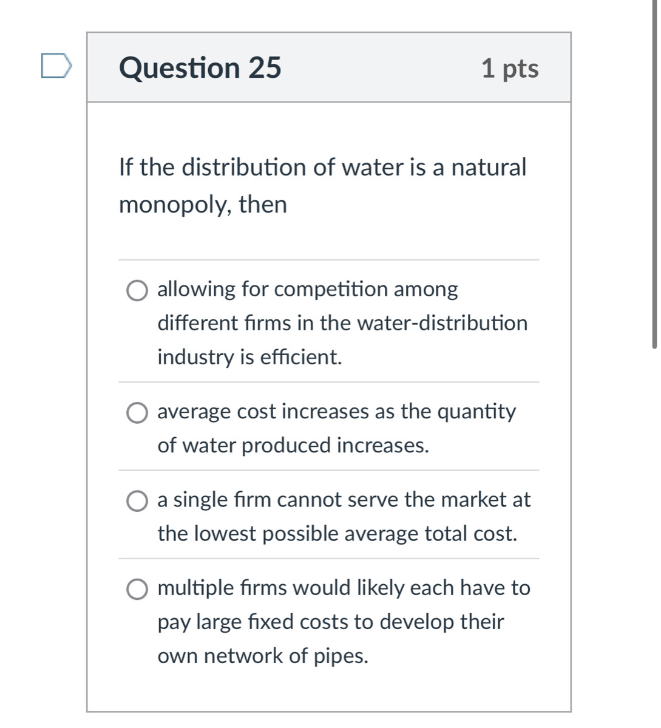
Task: Flag Question 25 with the bookmark icon
Action: click(x=56, y=66)
